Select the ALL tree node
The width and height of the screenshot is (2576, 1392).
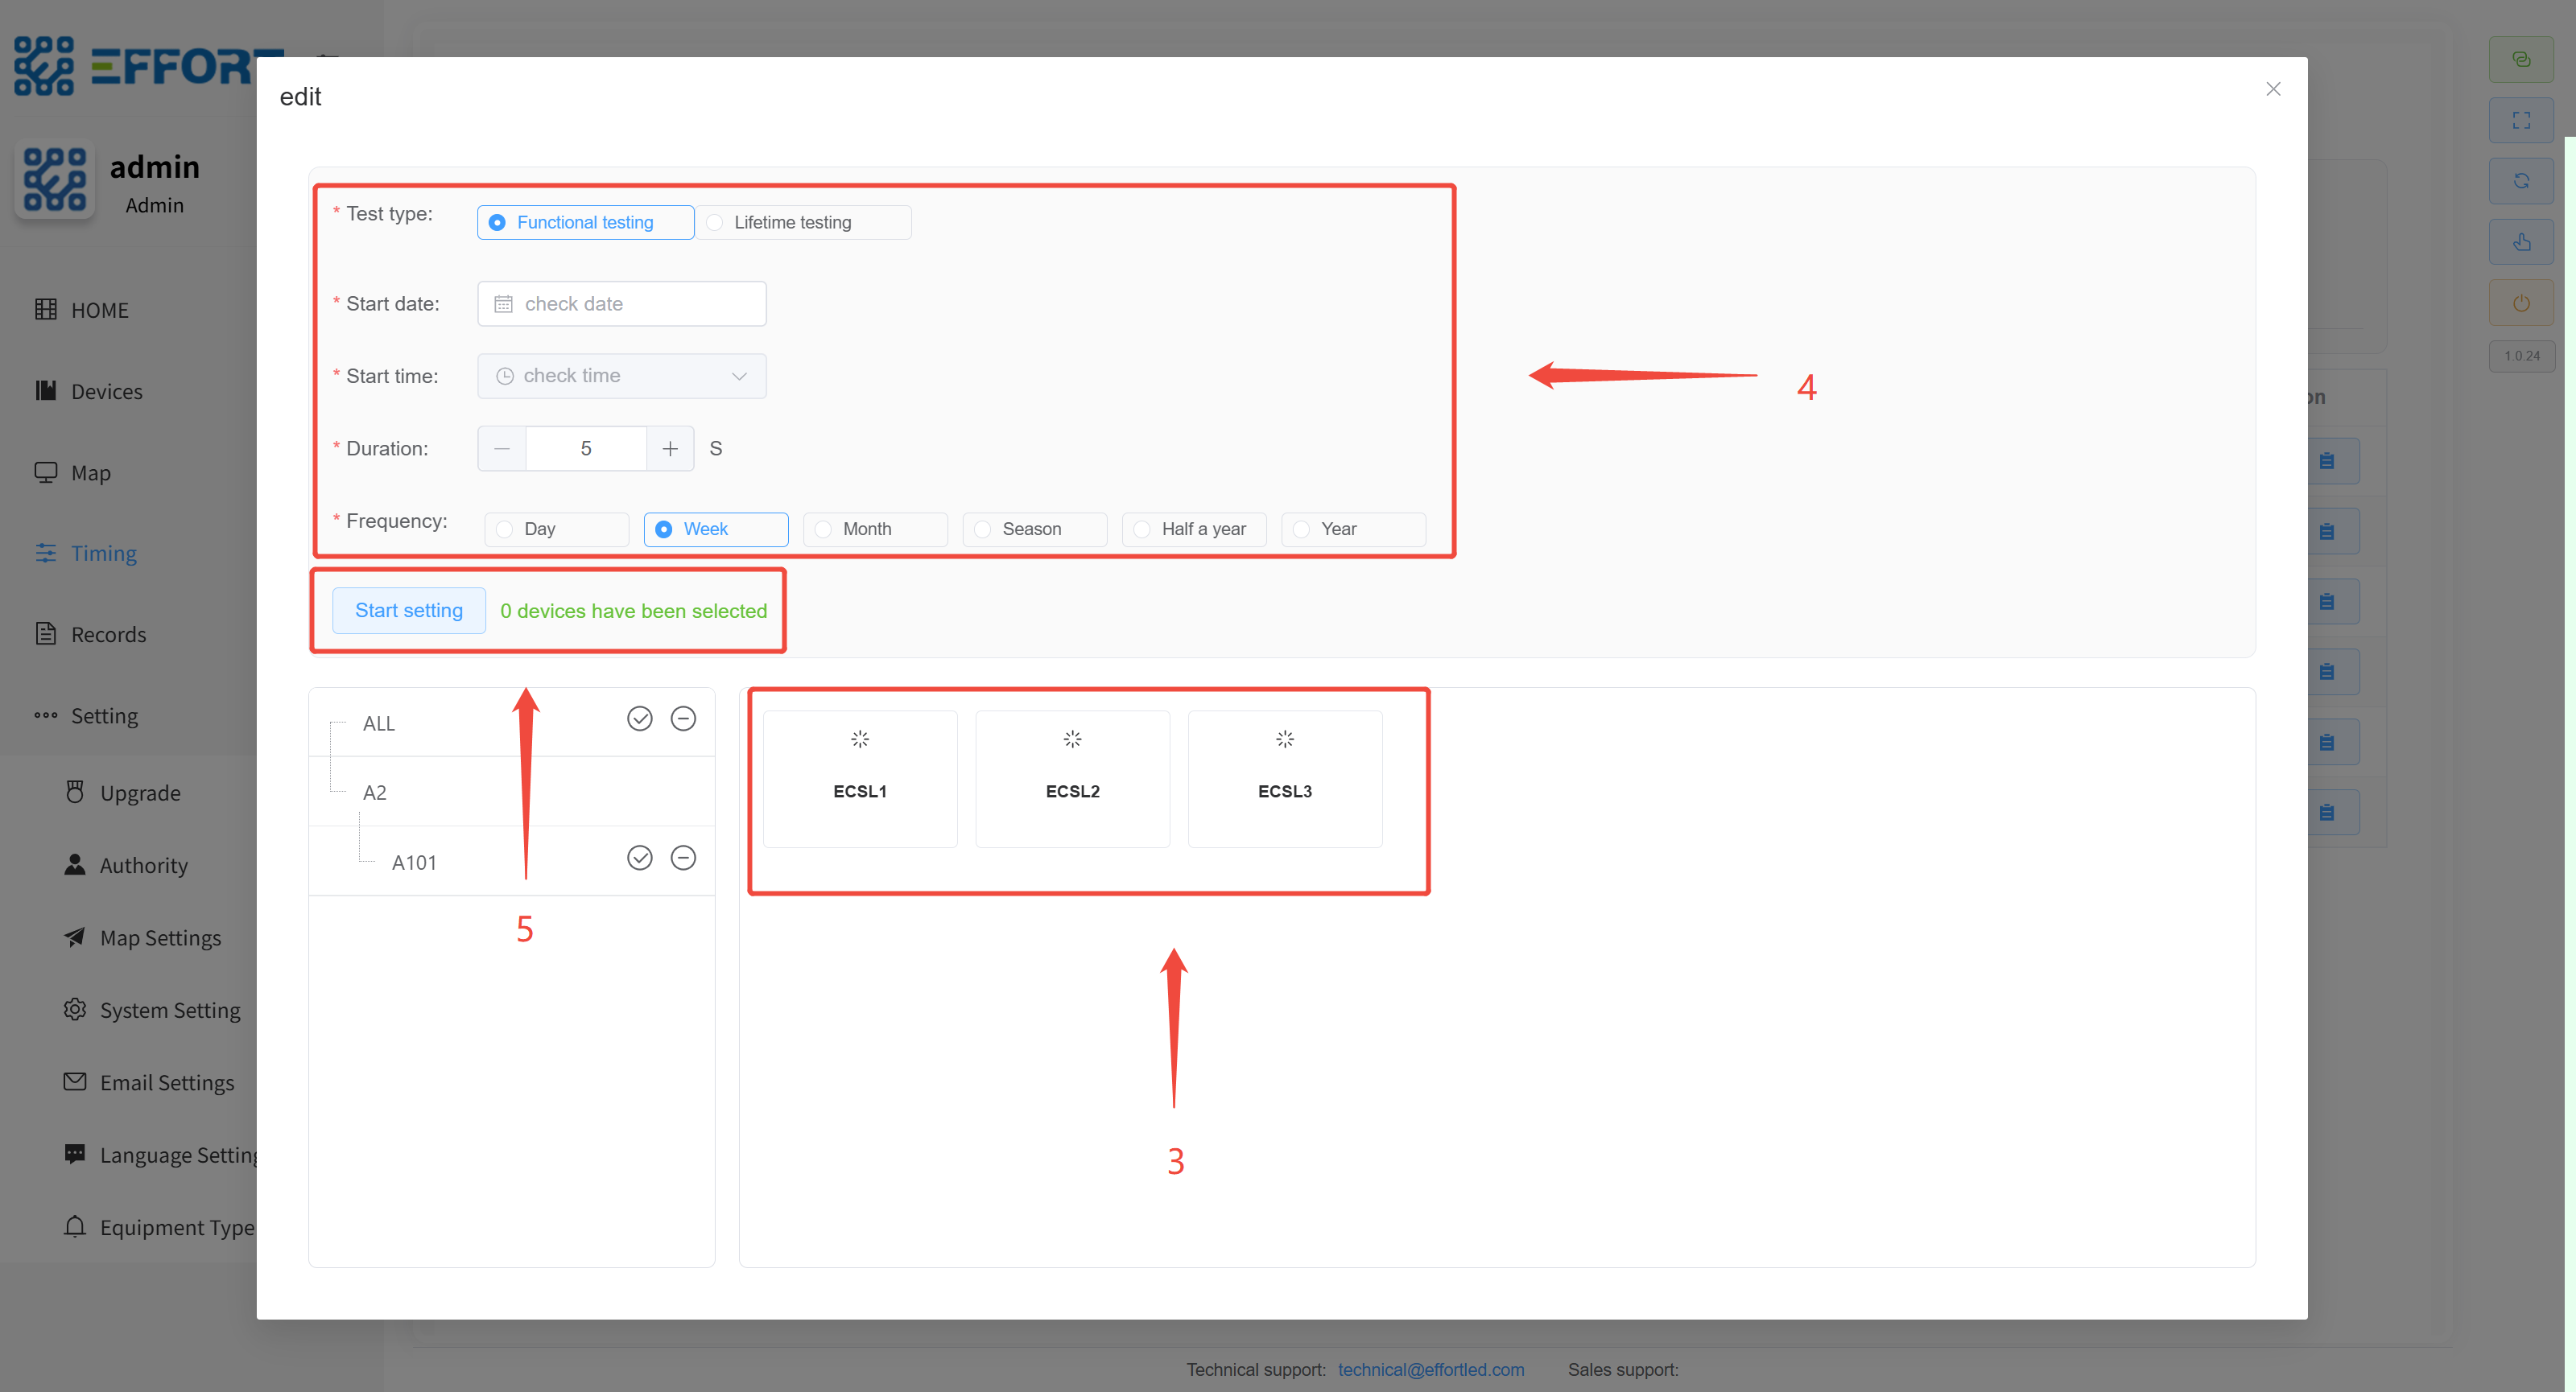pyautogui.click(x=378, y=723)
